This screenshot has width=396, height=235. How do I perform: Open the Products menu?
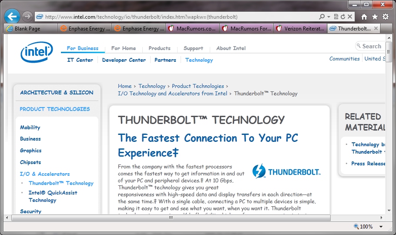click(159, 48)
